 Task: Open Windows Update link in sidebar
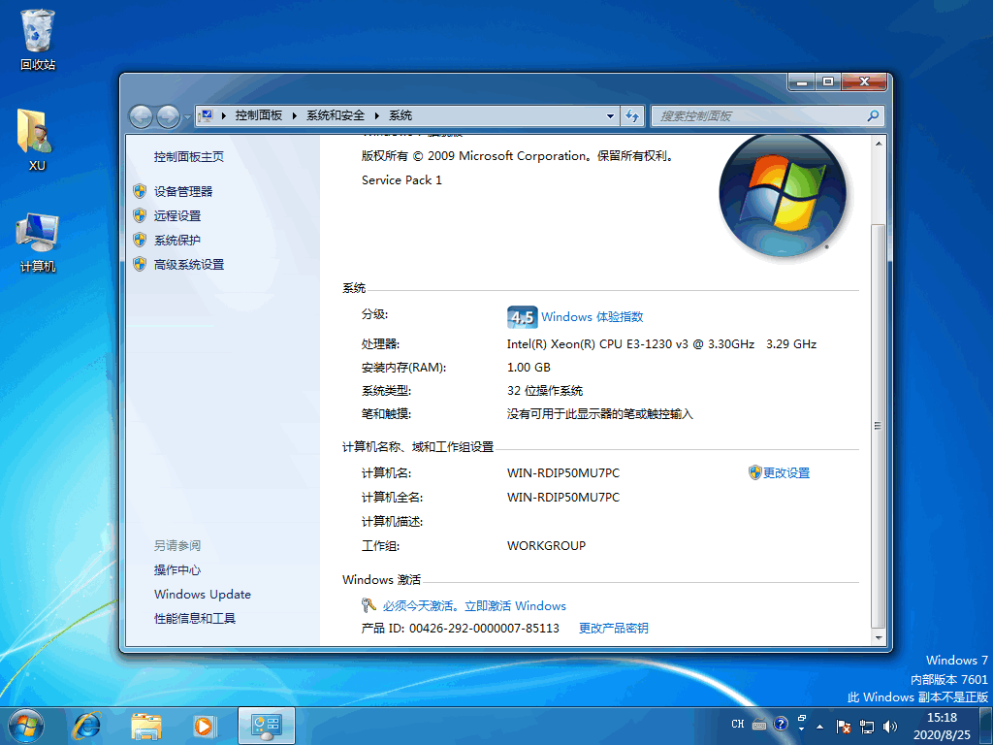(202, 595)
